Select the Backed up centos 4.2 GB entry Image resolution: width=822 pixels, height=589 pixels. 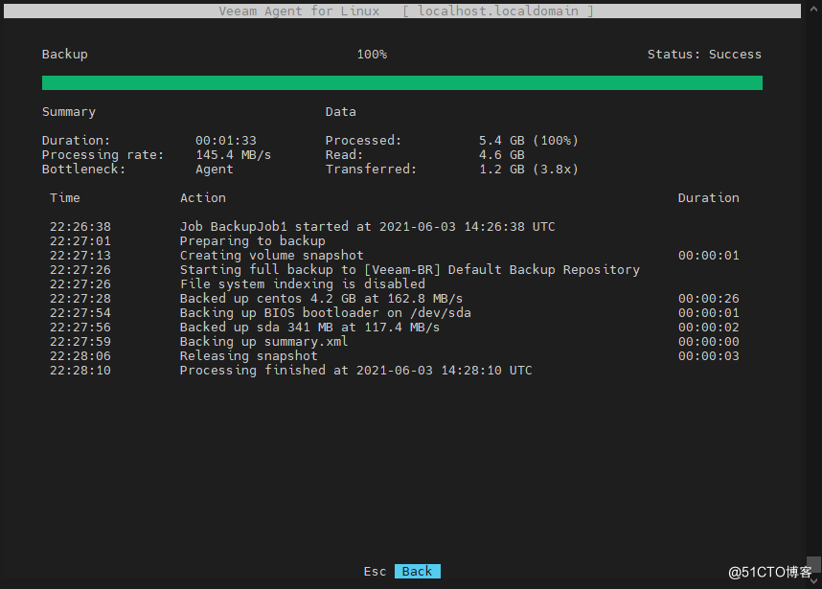(x=321, y=298)
